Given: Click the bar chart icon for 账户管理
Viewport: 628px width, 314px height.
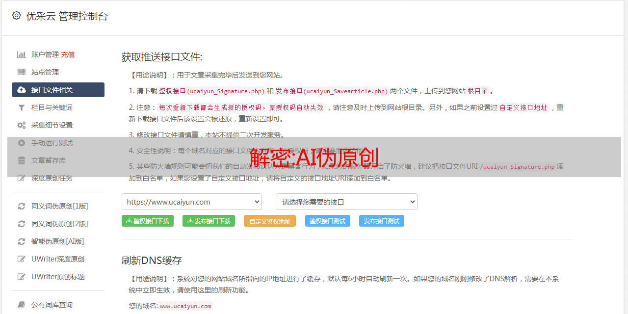Looking at the screenshot, I should click(22, 54).
